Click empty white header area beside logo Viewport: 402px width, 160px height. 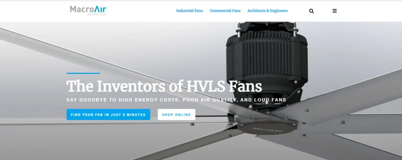(141, 11)
